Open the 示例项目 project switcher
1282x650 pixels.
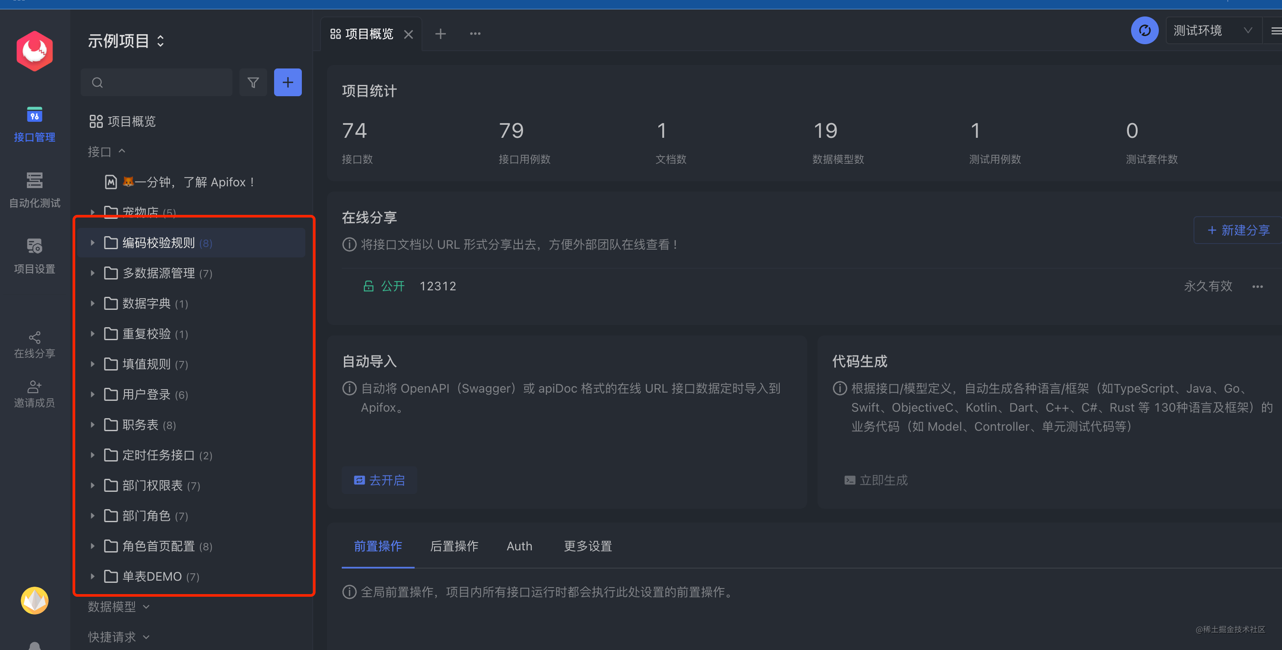[126, 41]
